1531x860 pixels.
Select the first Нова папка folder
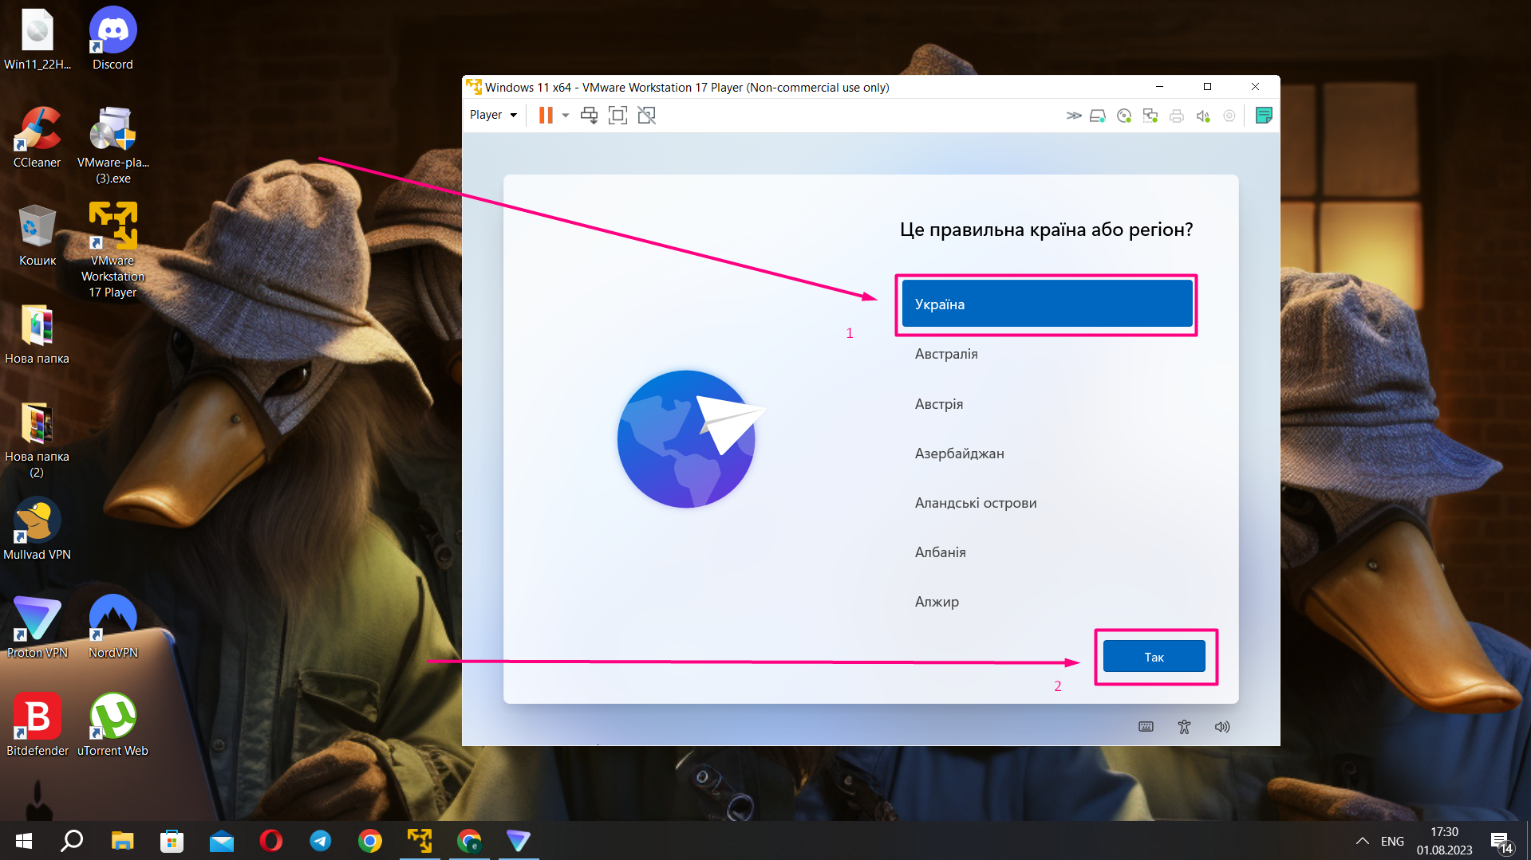tap(37, 334)
